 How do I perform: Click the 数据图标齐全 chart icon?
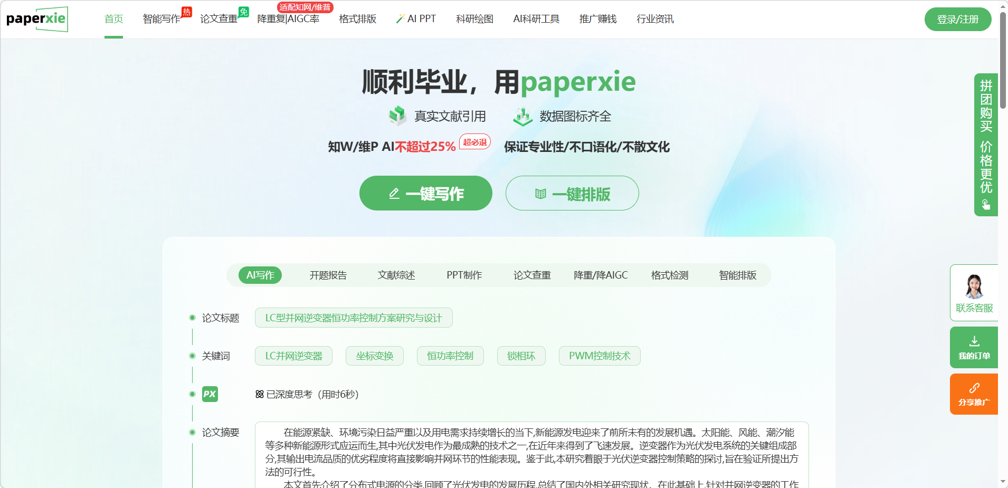pyautogui.click(x=523, y=117)
